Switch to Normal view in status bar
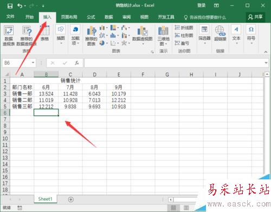Image resolution: width=271 pixels, height=212 pixels. (173, 208)
